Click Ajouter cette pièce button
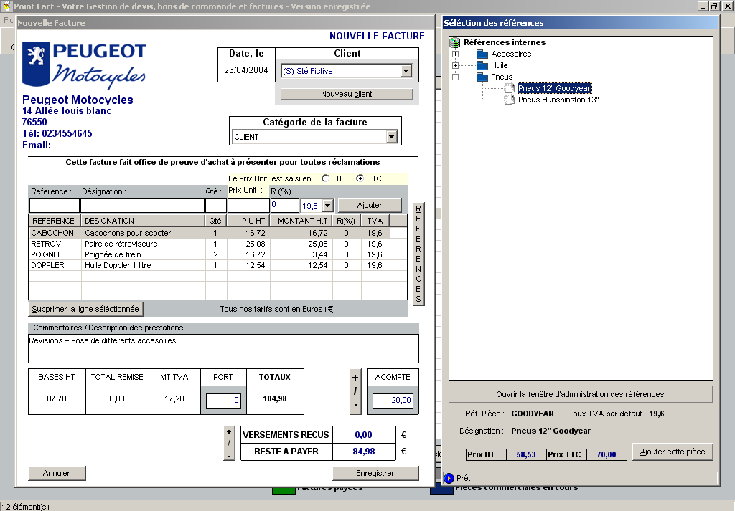This screenshot has height=511, width=735. pyautogui.click(x=673, y=452)
